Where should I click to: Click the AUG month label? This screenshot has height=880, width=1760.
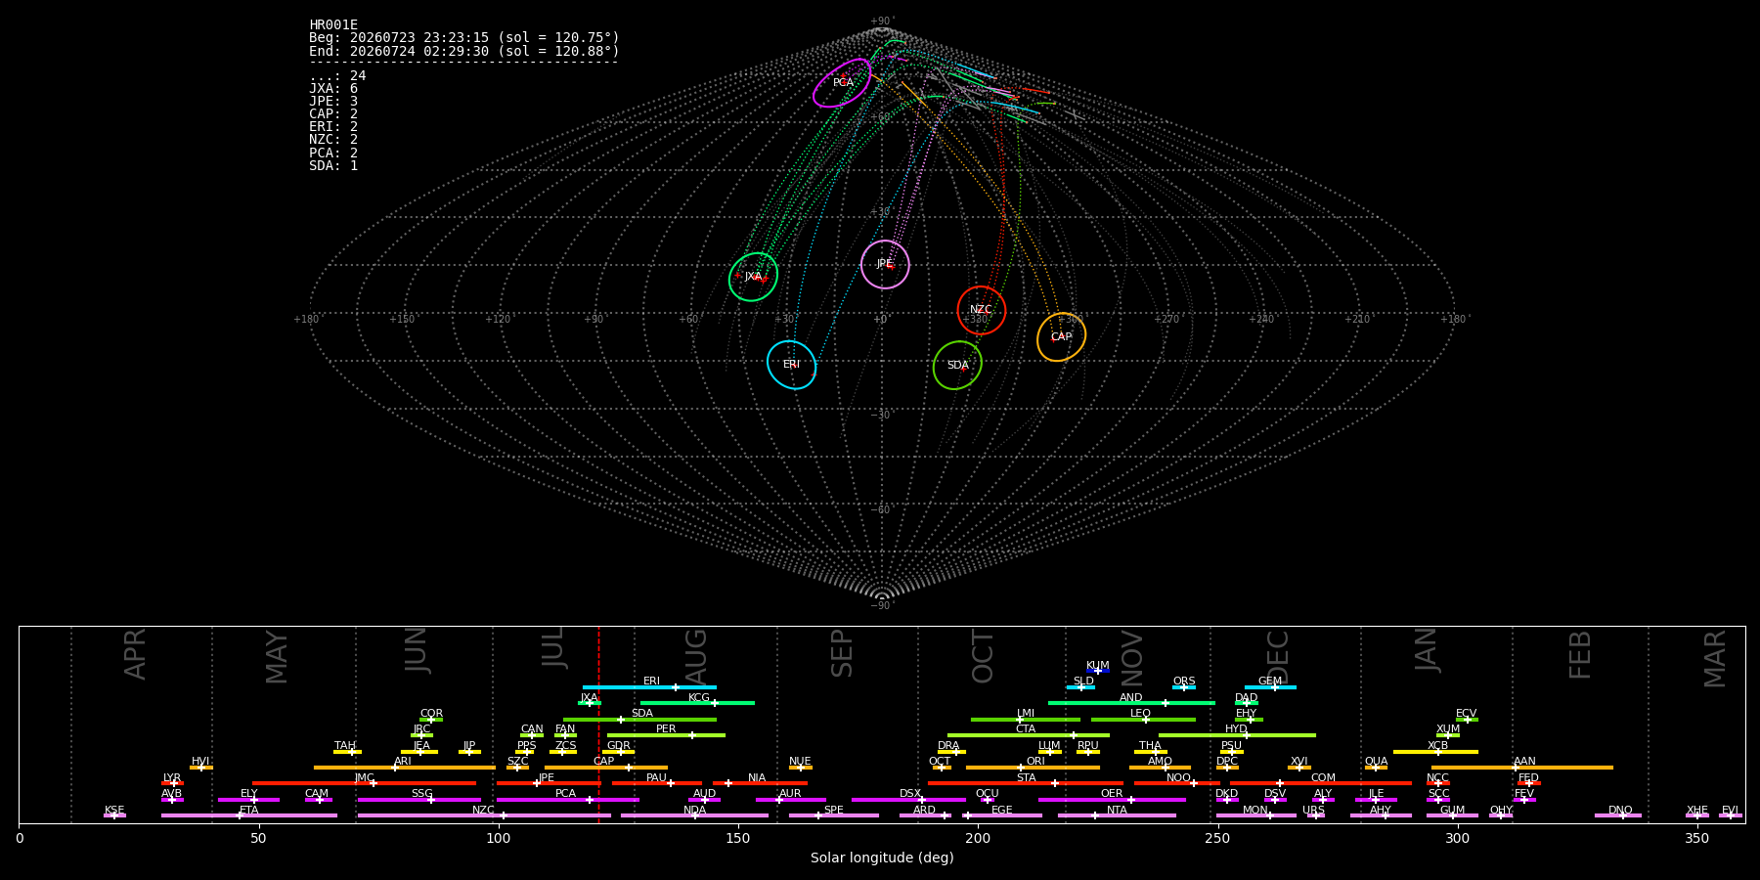pyautogui.click(x=696, y=657)
